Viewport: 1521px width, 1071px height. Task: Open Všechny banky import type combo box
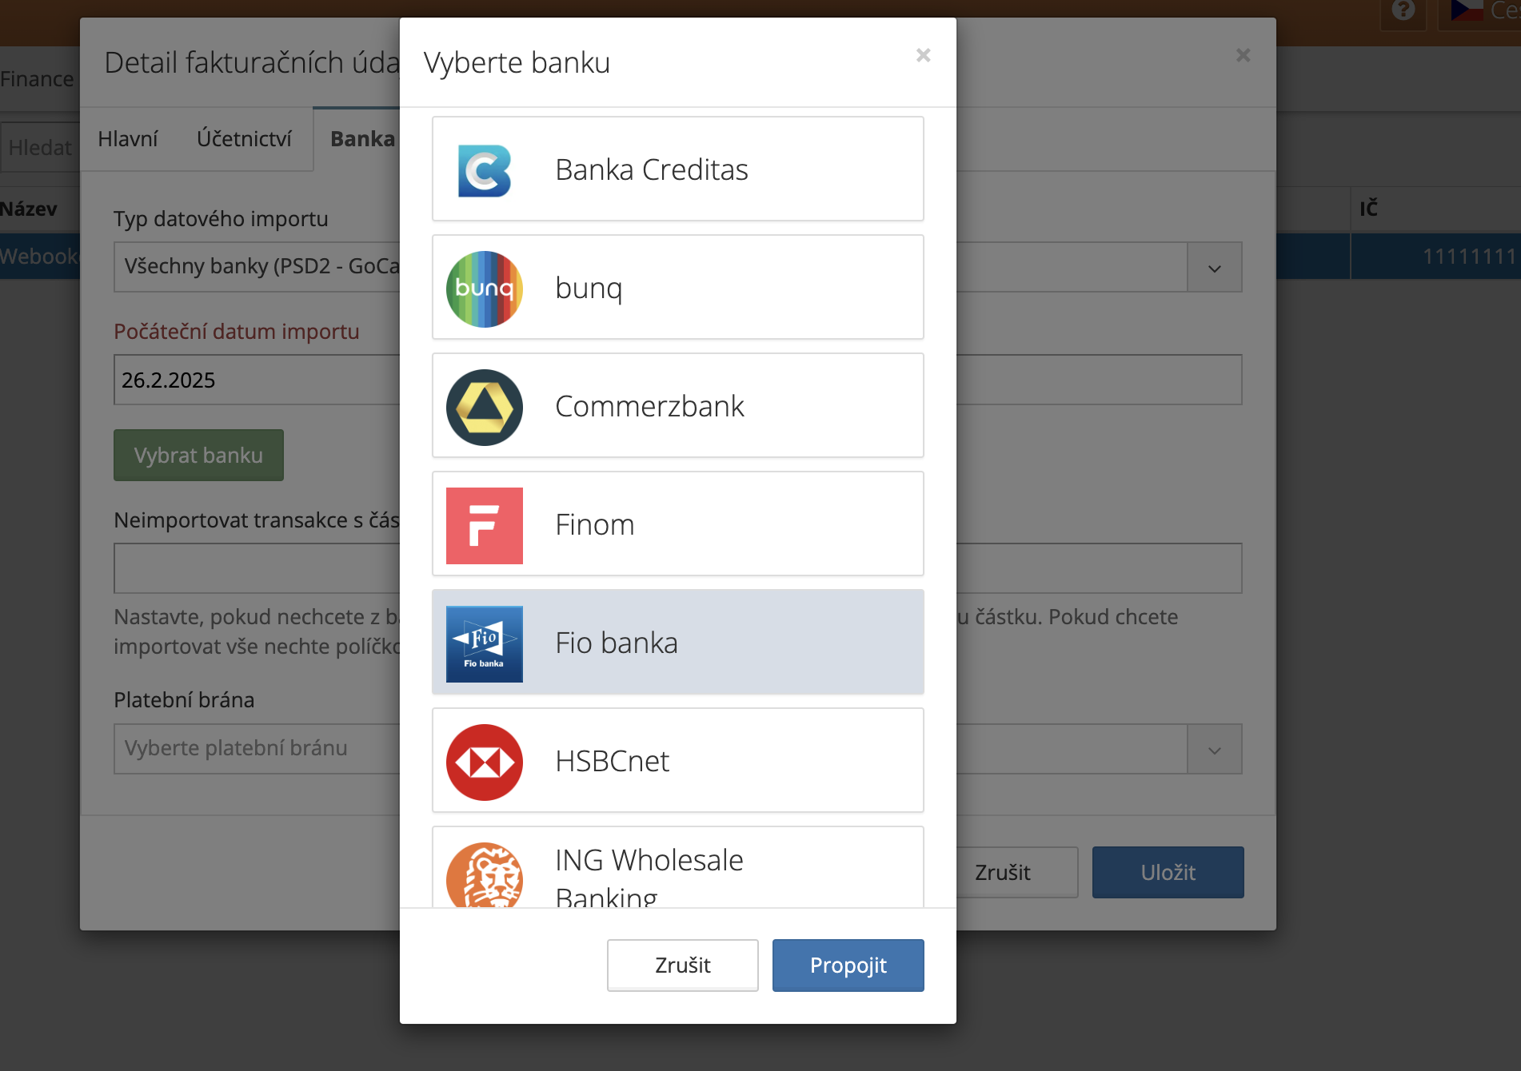677,267
